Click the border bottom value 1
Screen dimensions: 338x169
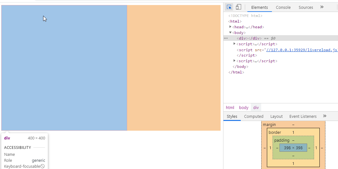(293, 163)
